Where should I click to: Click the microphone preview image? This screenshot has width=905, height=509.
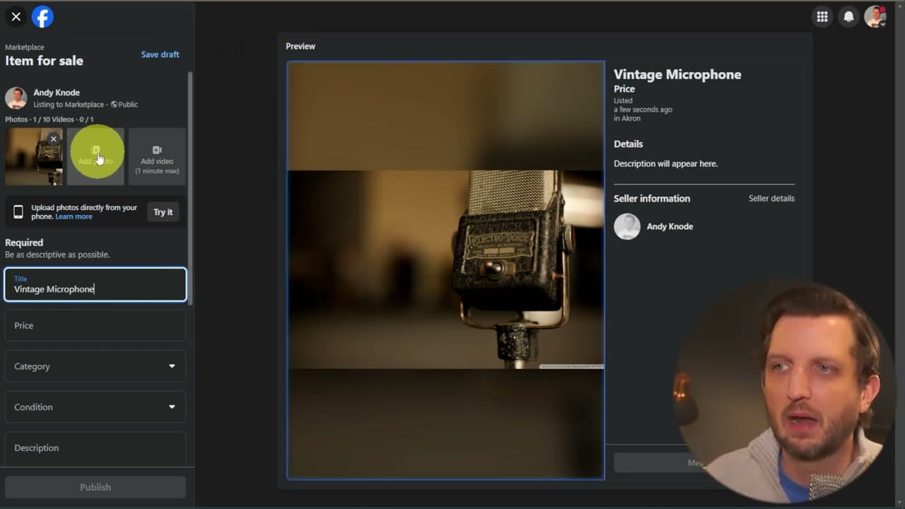coord(445,269)
